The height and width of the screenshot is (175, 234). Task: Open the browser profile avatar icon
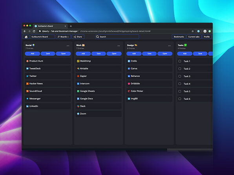coord(205,31)
